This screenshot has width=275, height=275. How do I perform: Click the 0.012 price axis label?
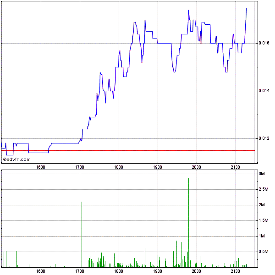coord(264,138)
